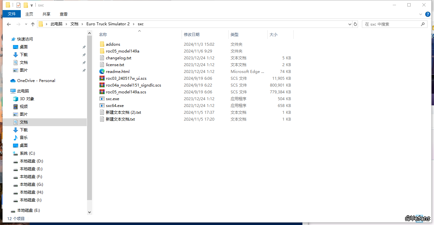
Task: Select the sxc.exe application icon
Action: pyautogui.click(x=102, y=99)
